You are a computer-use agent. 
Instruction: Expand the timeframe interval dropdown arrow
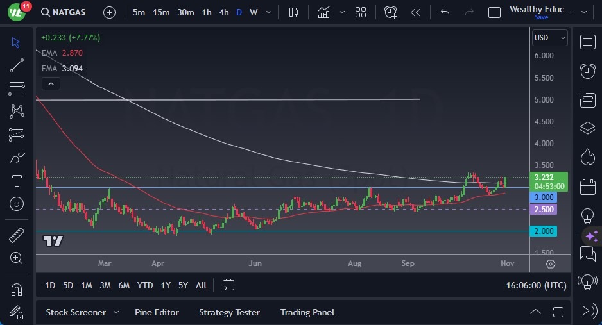click(x=269, y=12)
